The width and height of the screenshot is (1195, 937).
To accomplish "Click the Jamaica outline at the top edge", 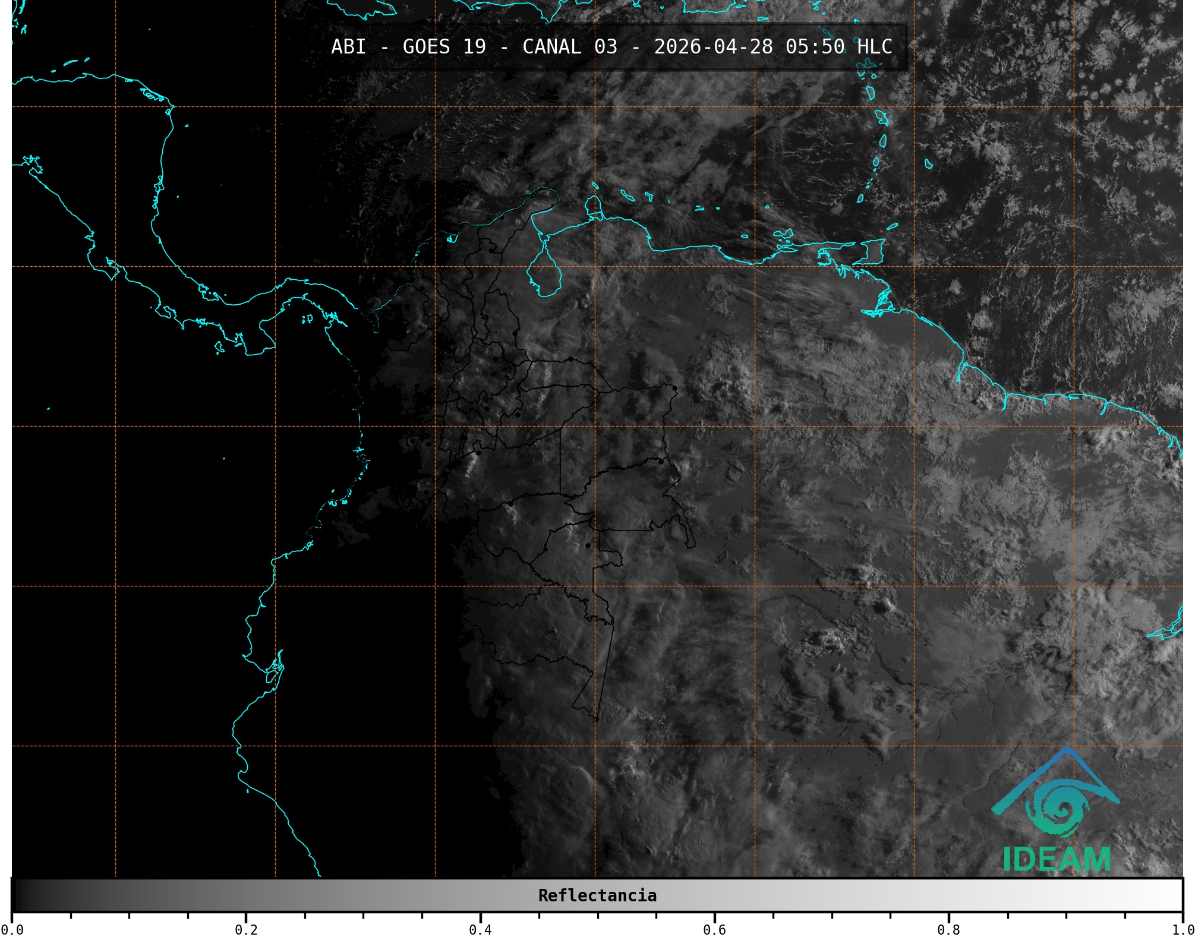I will coord(362,7).
